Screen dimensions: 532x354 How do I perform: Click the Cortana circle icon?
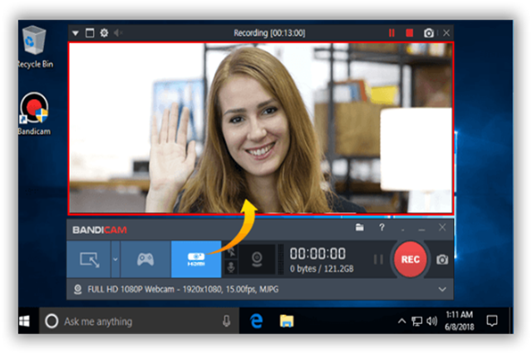[x=52, y=321]
